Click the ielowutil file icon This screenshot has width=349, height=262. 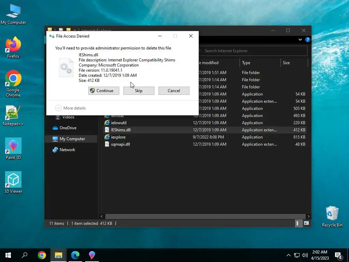(x=107, y=123)
